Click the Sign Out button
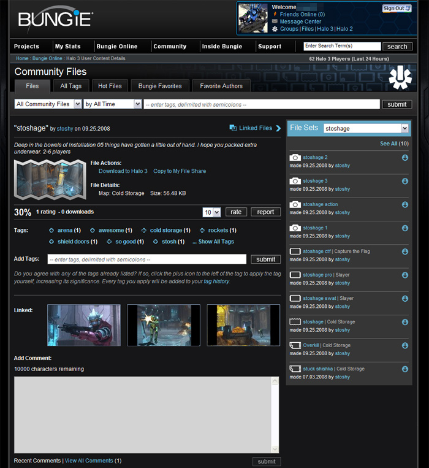 [397, 9]
